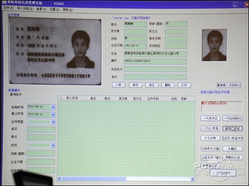
Task: Click the 有效期至 result field
Action: 176,46
